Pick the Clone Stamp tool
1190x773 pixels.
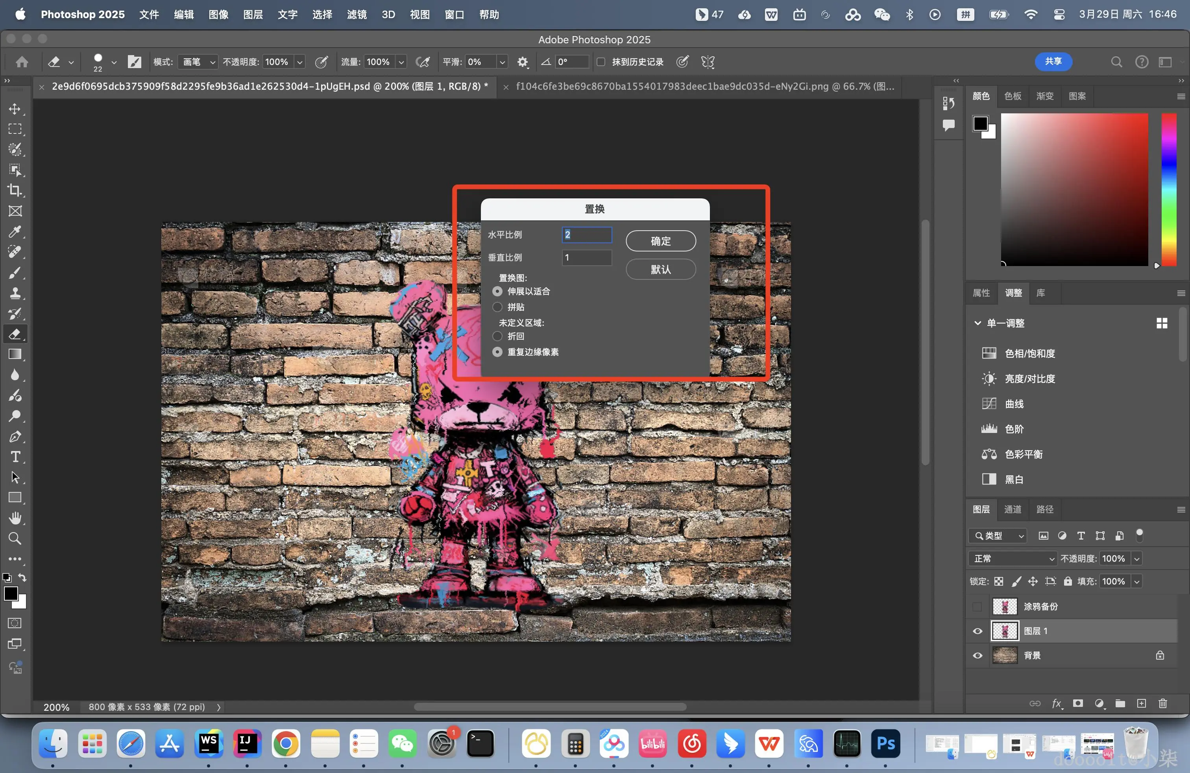tap(15, 293)
